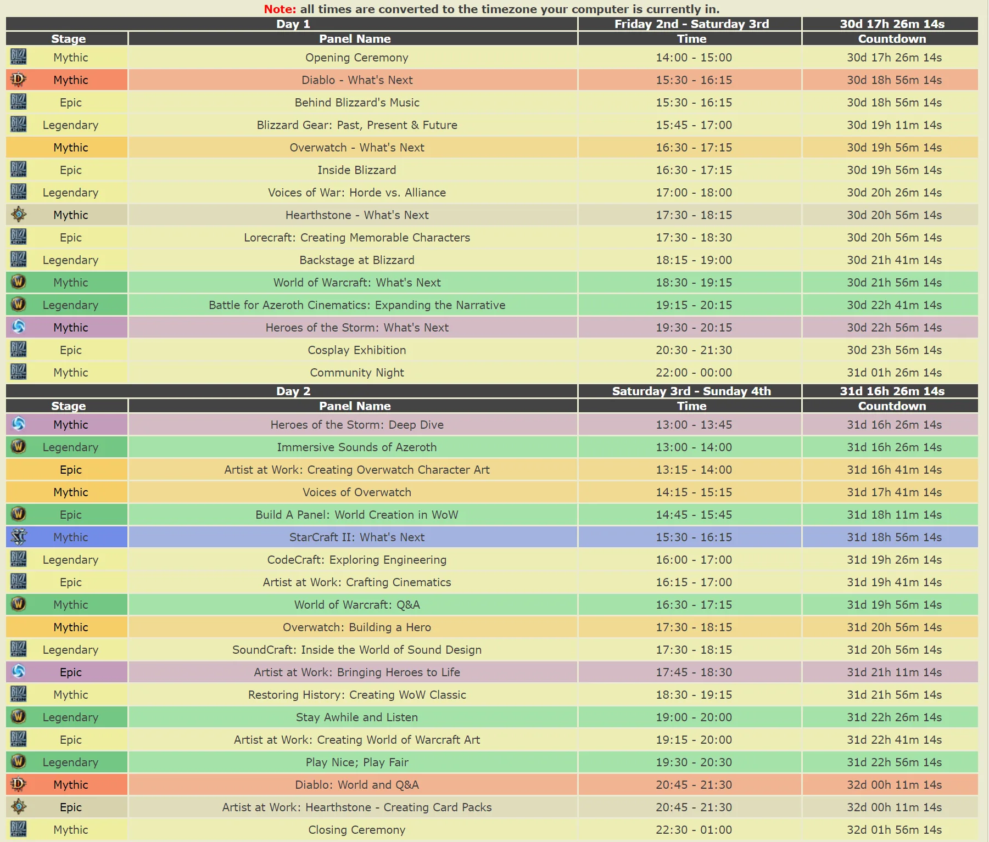The width and height of the screenshot is (989, 842).
Task: Click Heroes of the Storm: Deep Dive panel name
Action: (357, 424)
